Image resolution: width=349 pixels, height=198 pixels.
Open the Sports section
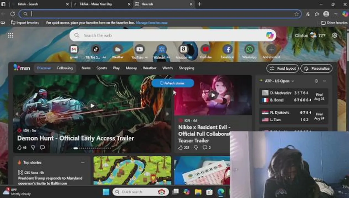point(102,68)
